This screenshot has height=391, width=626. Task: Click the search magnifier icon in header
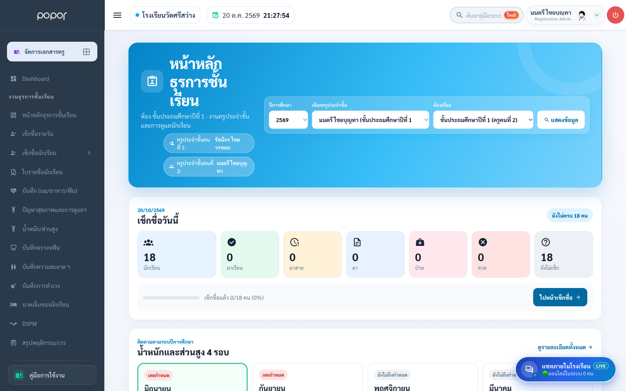(459, 15)
